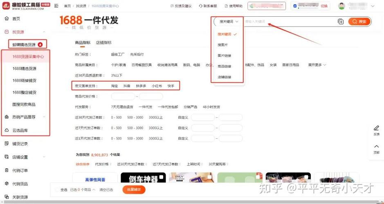Open the 高弹性网面 product thumbnail

[95, 177]
